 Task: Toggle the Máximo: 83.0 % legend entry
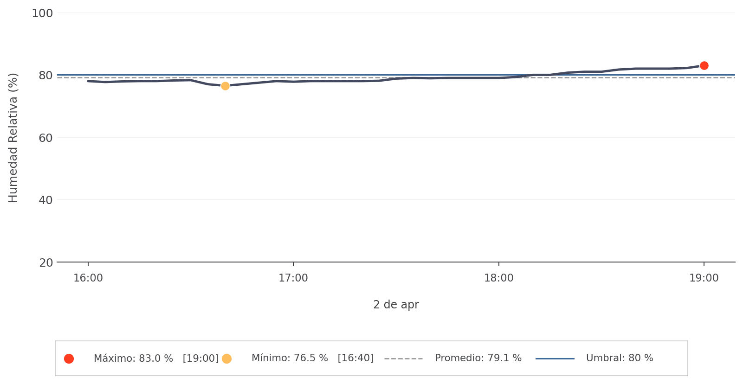pyautogui.click(x=156, y=358)
